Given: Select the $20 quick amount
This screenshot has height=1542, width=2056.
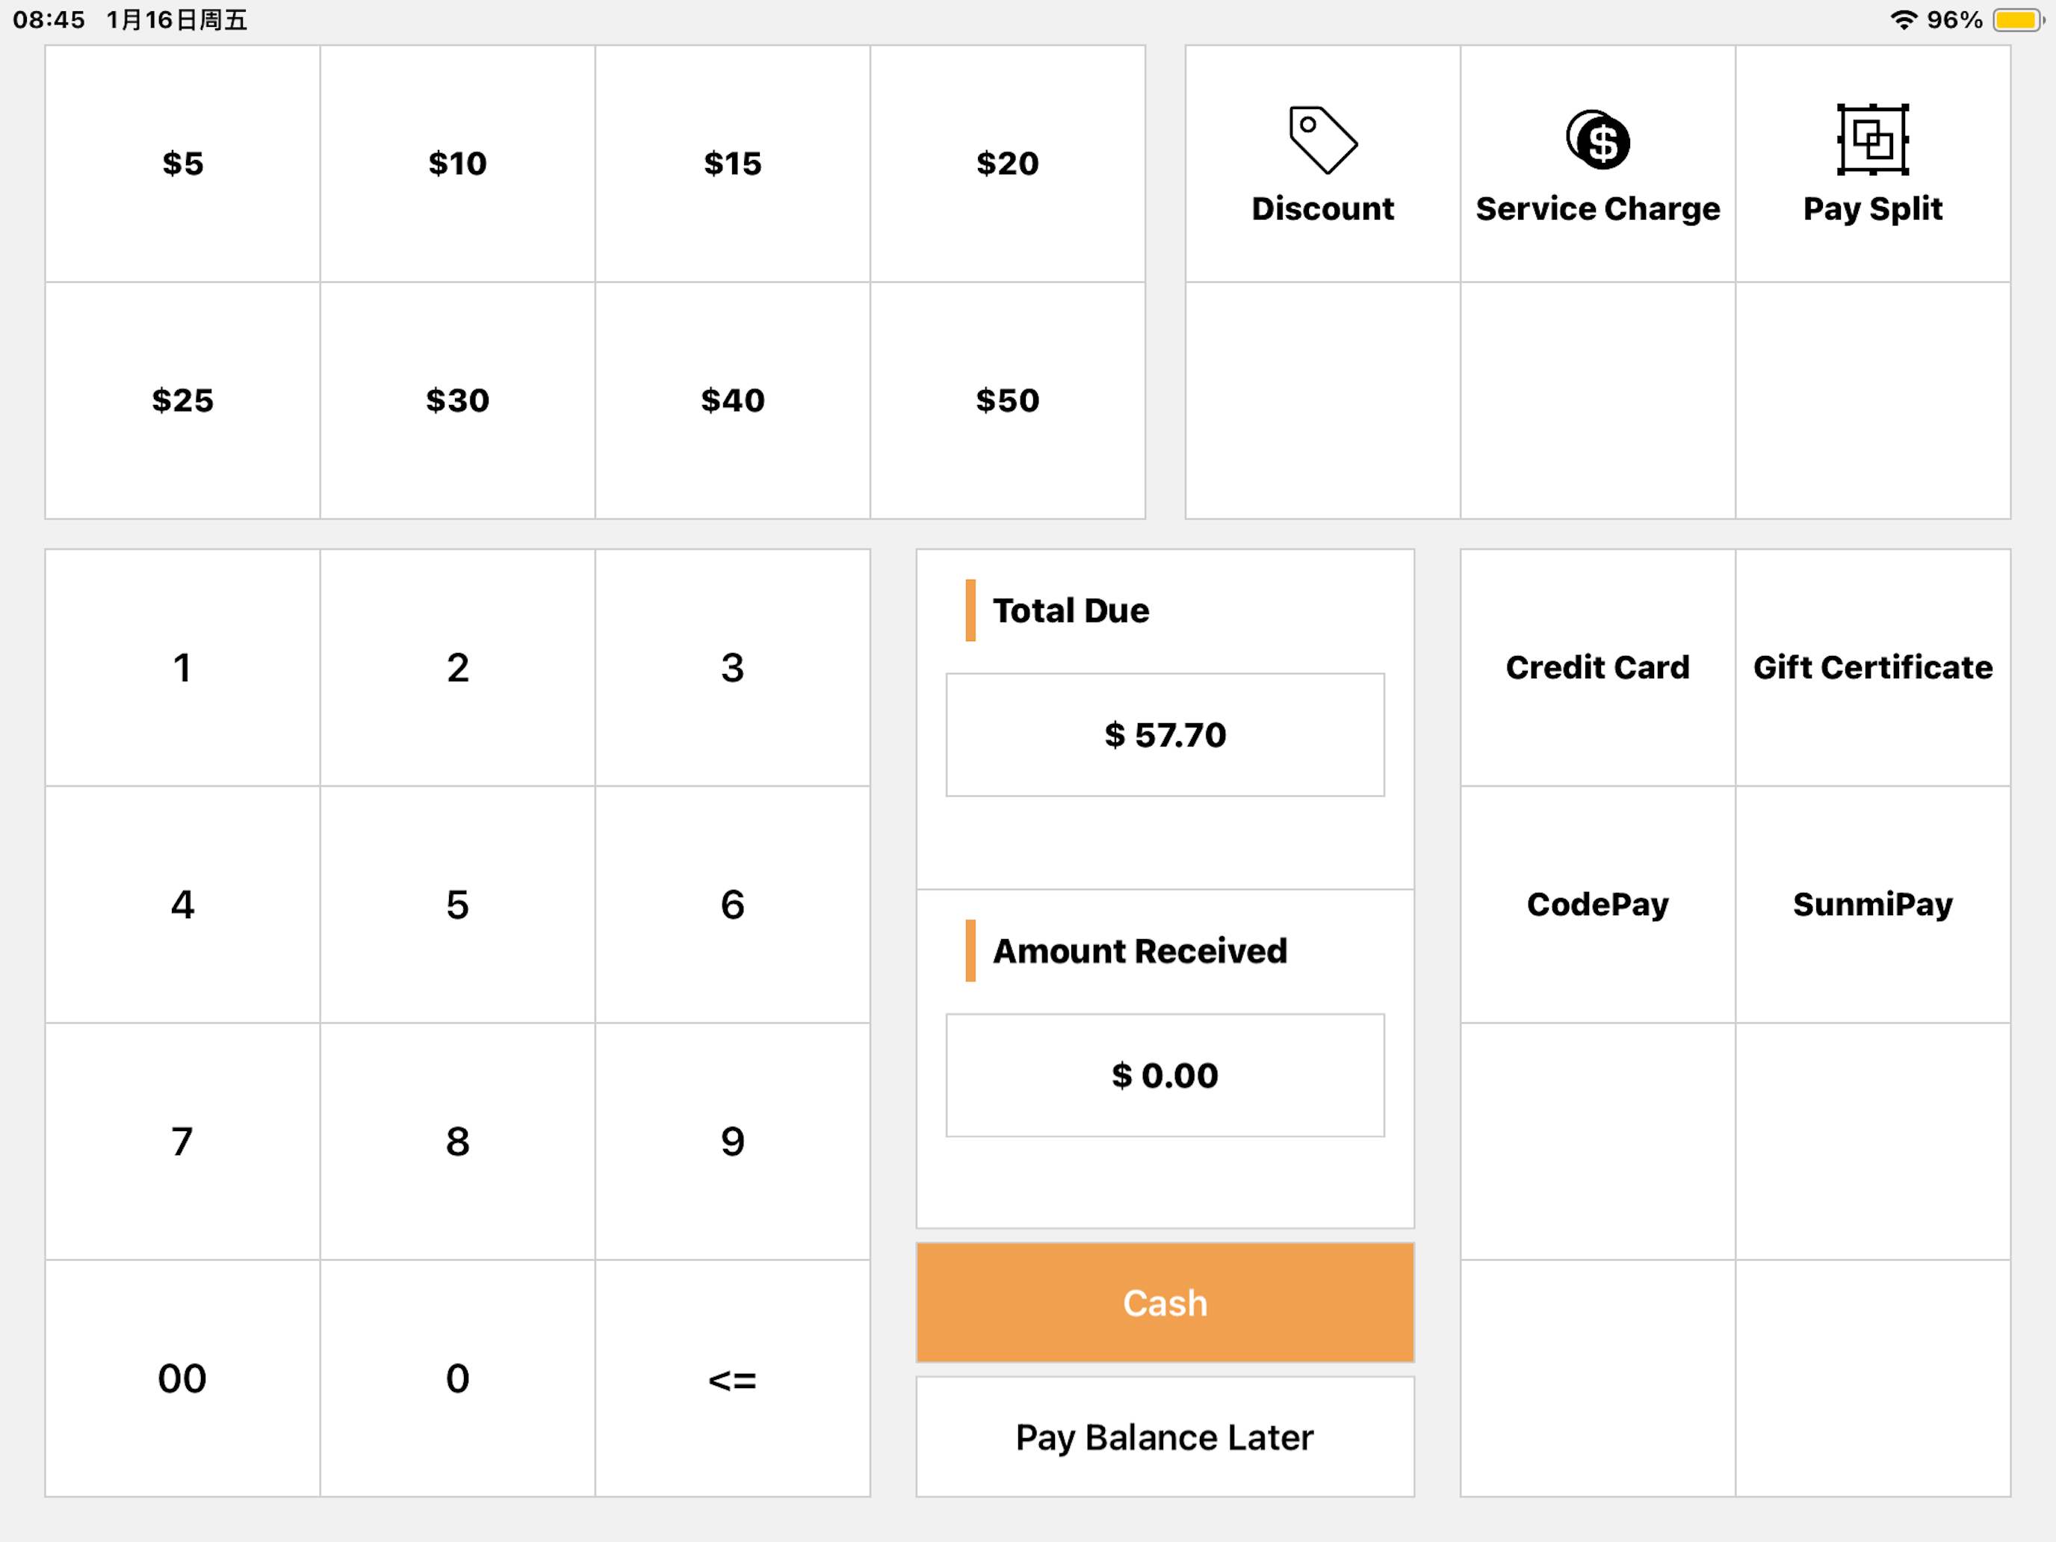Looking at the screenshot, I should pyautogui.click(x=1008, y=164).
